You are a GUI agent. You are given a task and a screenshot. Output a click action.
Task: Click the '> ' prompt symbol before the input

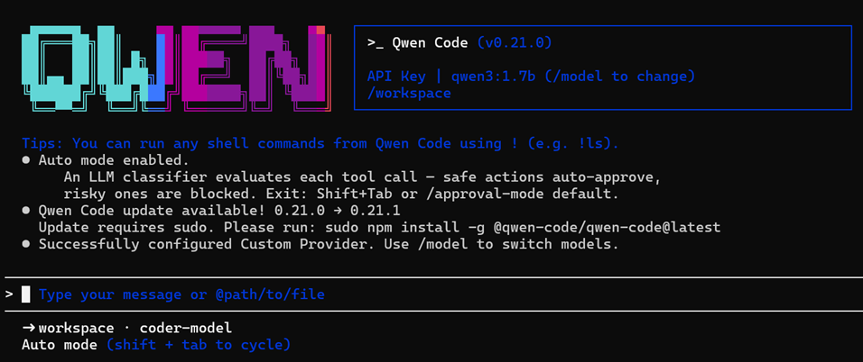tap(9, 294)
